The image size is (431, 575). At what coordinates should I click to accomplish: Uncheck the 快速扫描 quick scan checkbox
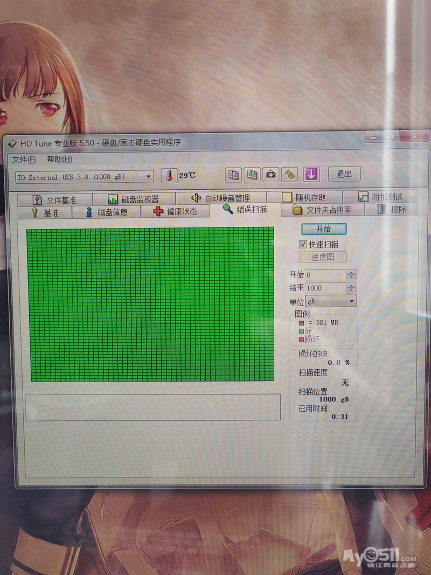(x=303, y=244)
